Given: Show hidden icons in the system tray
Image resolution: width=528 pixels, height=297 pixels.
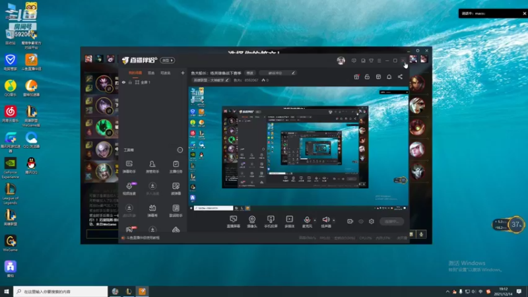Looking at the screenshot, I should tap(447, 292).
